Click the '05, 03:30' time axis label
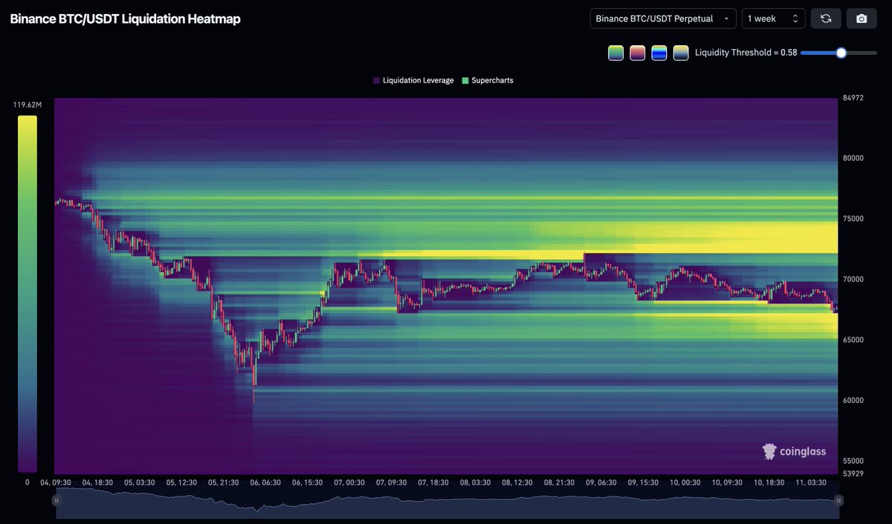Viewport: 892px width, 524px height. click(140, 482)
